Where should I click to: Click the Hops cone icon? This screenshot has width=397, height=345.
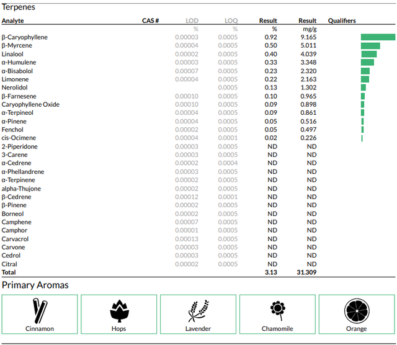(119, 311)
